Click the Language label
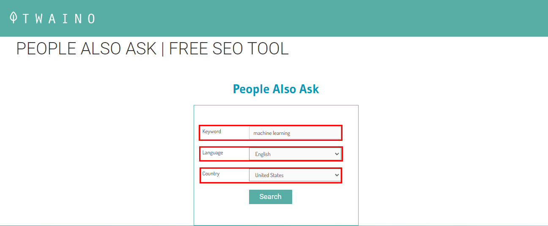Viewport: 548px width, 226px height. pyautogui.click(x=212, y=153)
